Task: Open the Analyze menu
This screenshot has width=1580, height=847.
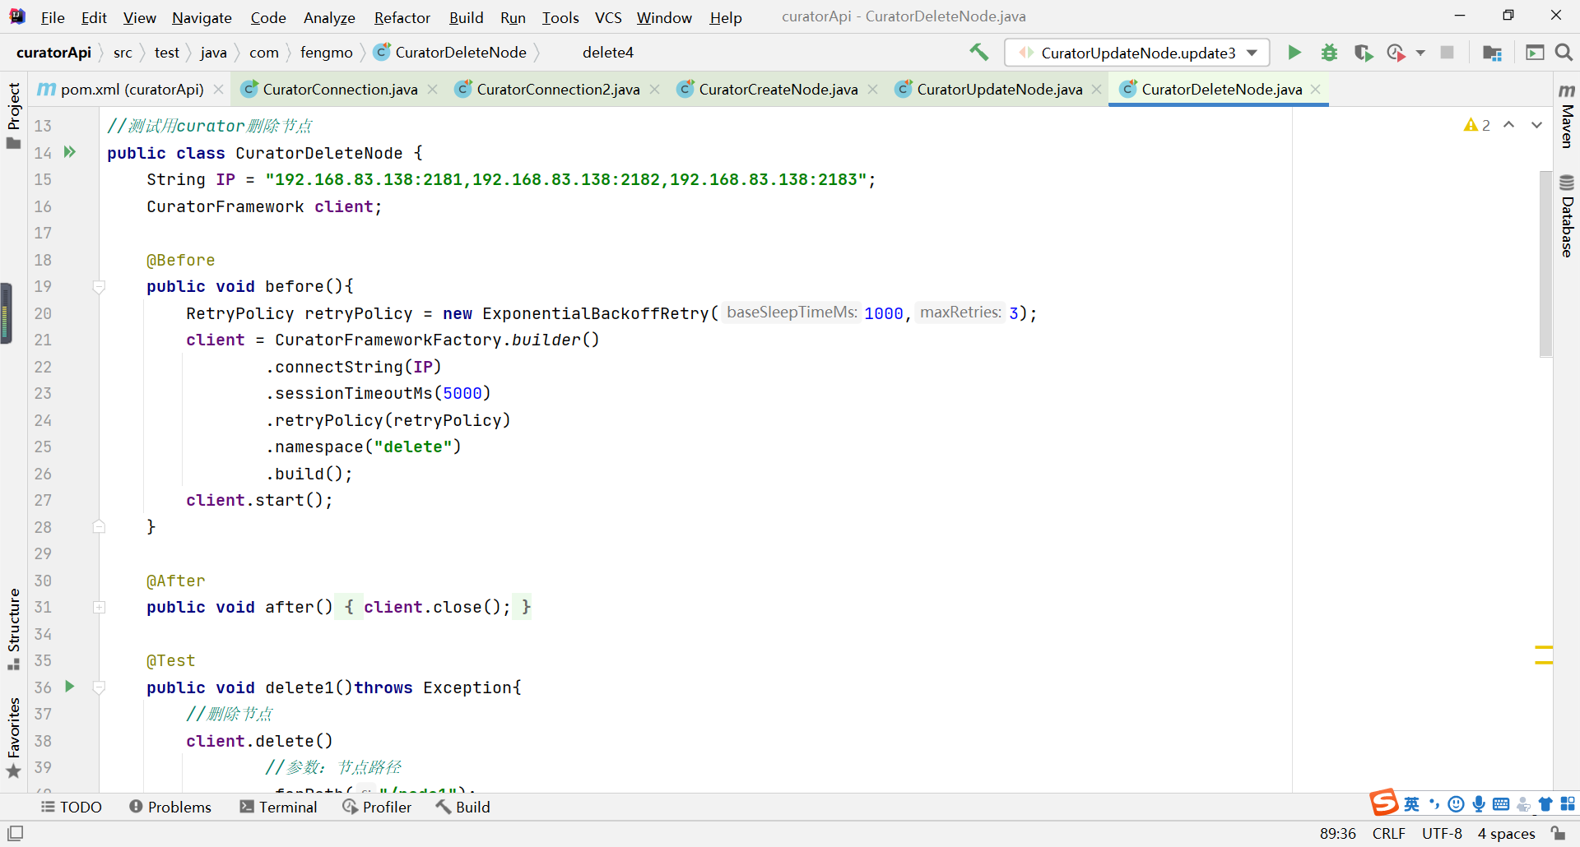Action: [x=329, y=17]
